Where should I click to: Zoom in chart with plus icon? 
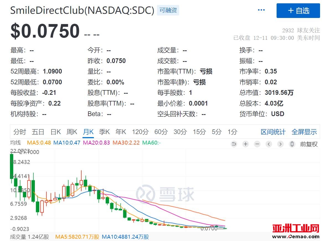click(245, 144)
